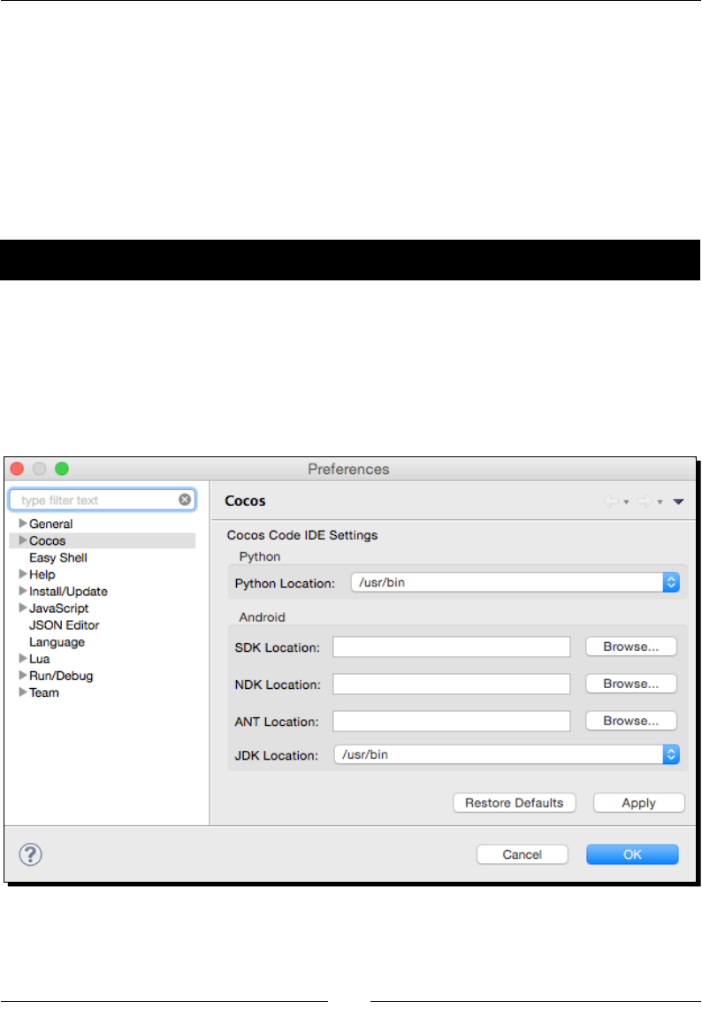Expand the General tree node
This screenshot has width=702, height=1010.
click(x=23, y=523)
